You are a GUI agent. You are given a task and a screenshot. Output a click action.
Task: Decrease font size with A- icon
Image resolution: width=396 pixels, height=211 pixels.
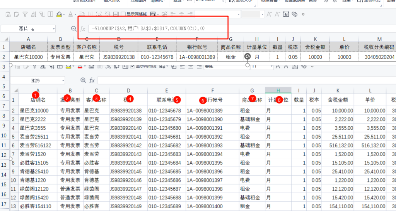coord(277,14)
